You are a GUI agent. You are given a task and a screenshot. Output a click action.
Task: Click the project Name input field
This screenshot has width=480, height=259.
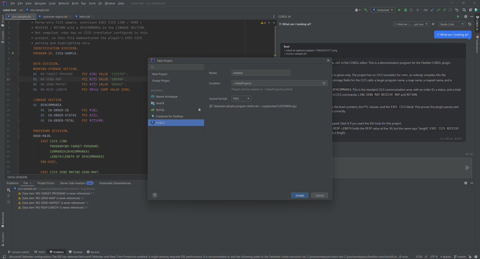261,73
